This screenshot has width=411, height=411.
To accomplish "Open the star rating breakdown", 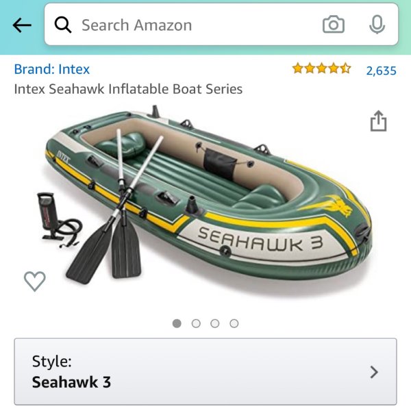I will coord(322,68).
